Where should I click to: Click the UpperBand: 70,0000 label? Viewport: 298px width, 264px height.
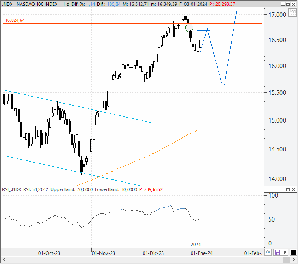point(72,189)
